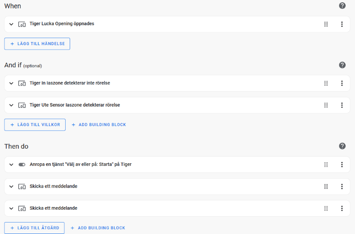Click Lägg till åtgärd button
The image size is (355, 234).
coord(35,228)
